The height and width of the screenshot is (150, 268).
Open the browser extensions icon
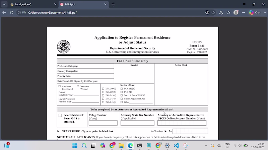coord(207,13)
